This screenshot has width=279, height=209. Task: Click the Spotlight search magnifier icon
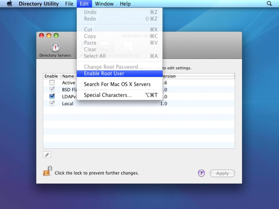(x=269, y=4)
